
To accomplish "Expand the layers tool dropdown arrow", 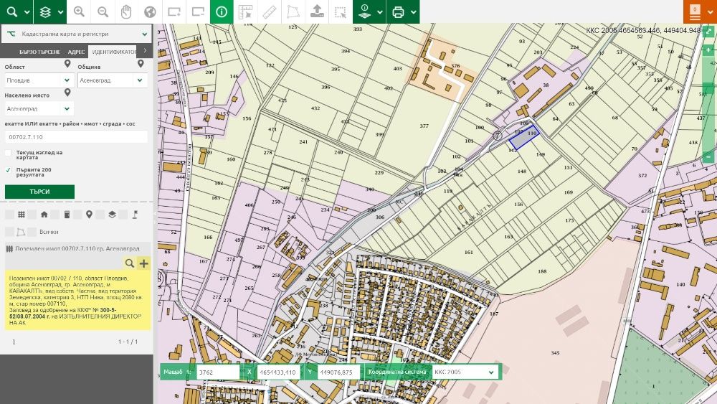I will 61,12.
